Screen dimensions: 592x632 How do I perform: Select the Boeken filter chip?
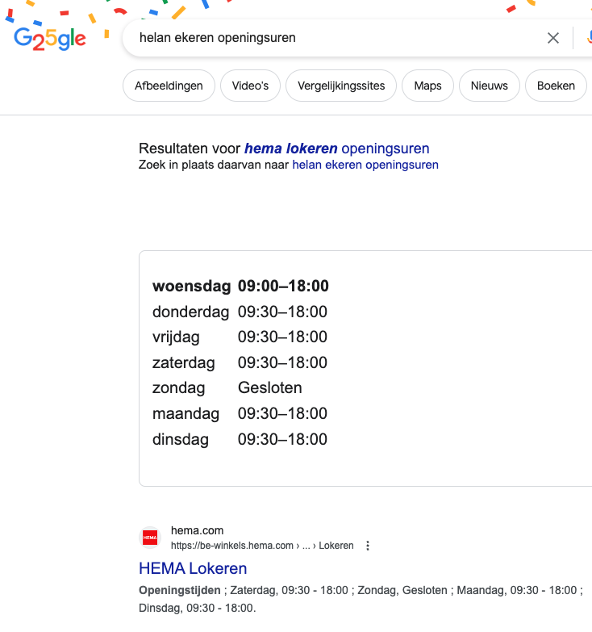coord(556,86)
